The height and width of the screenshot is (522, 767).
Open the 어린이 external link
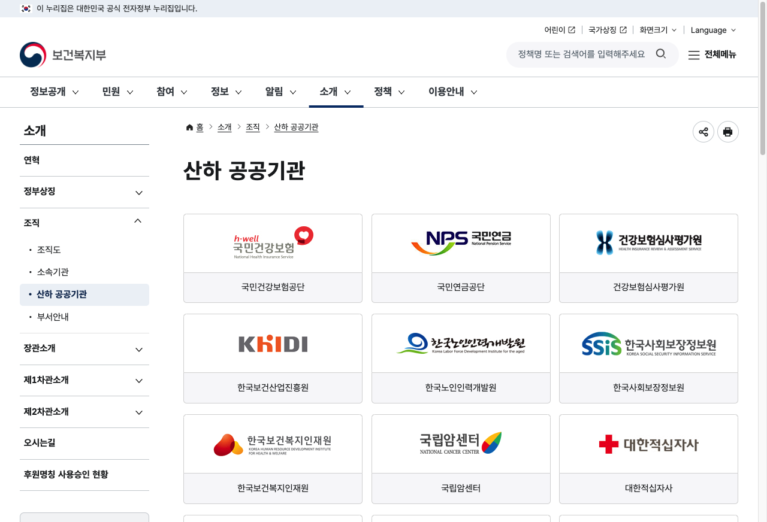[560, 30]
